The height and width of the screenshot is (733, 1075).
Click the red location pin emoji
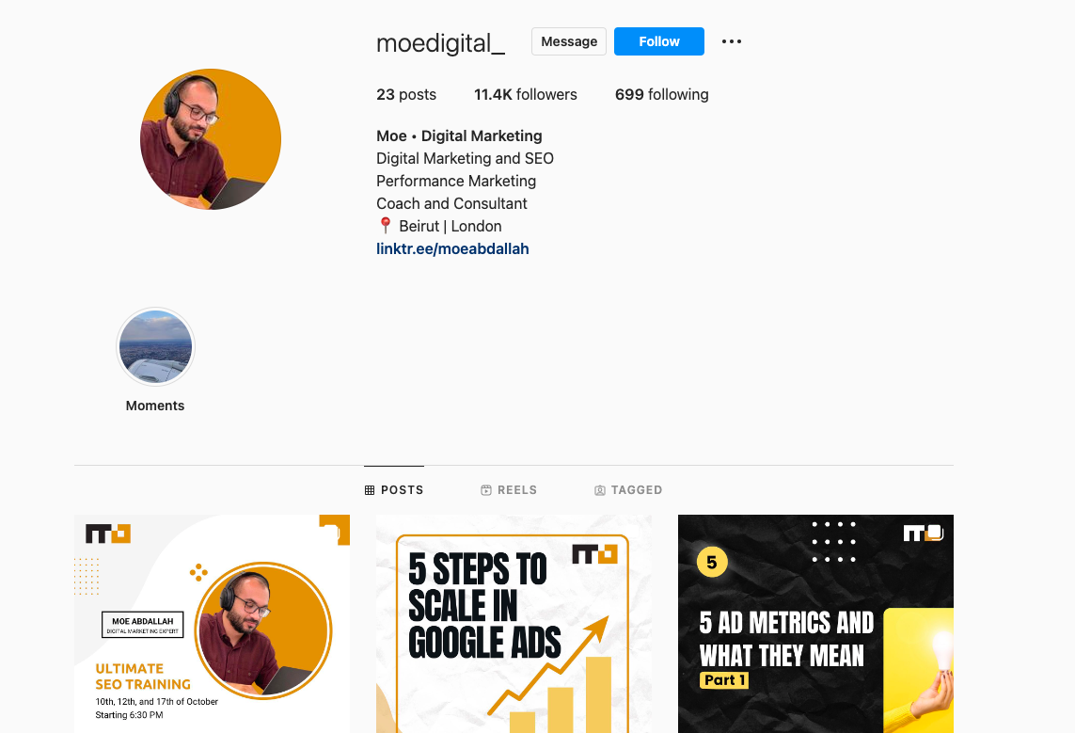point(386,226)
